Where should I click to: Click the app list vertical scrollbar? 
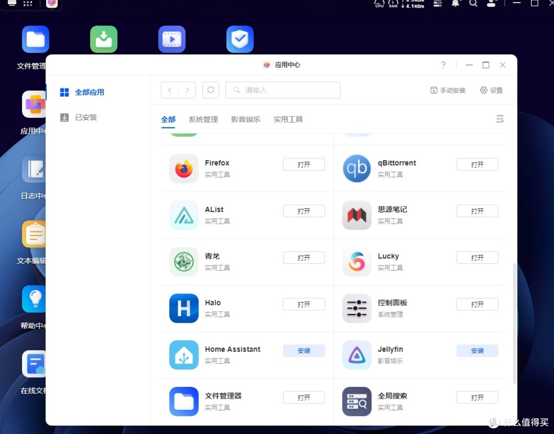(515, 323)
